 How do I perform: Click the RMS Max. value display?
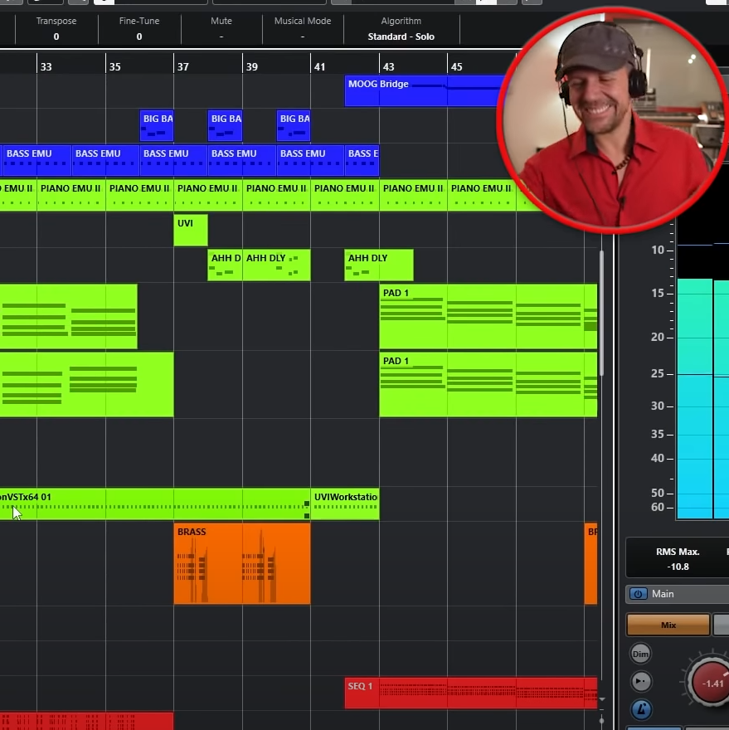[678, 567]
